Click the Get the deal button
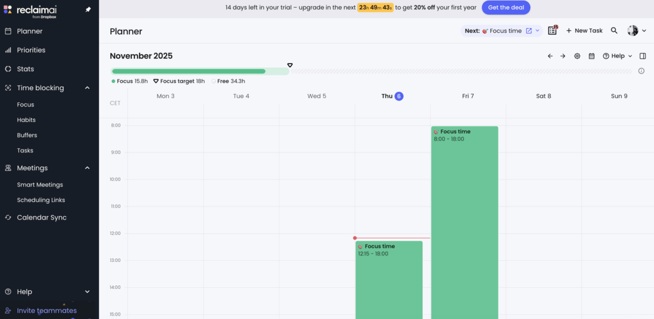Image resolution: width=654 pixels, height=319 pixels. coord(506,8)
